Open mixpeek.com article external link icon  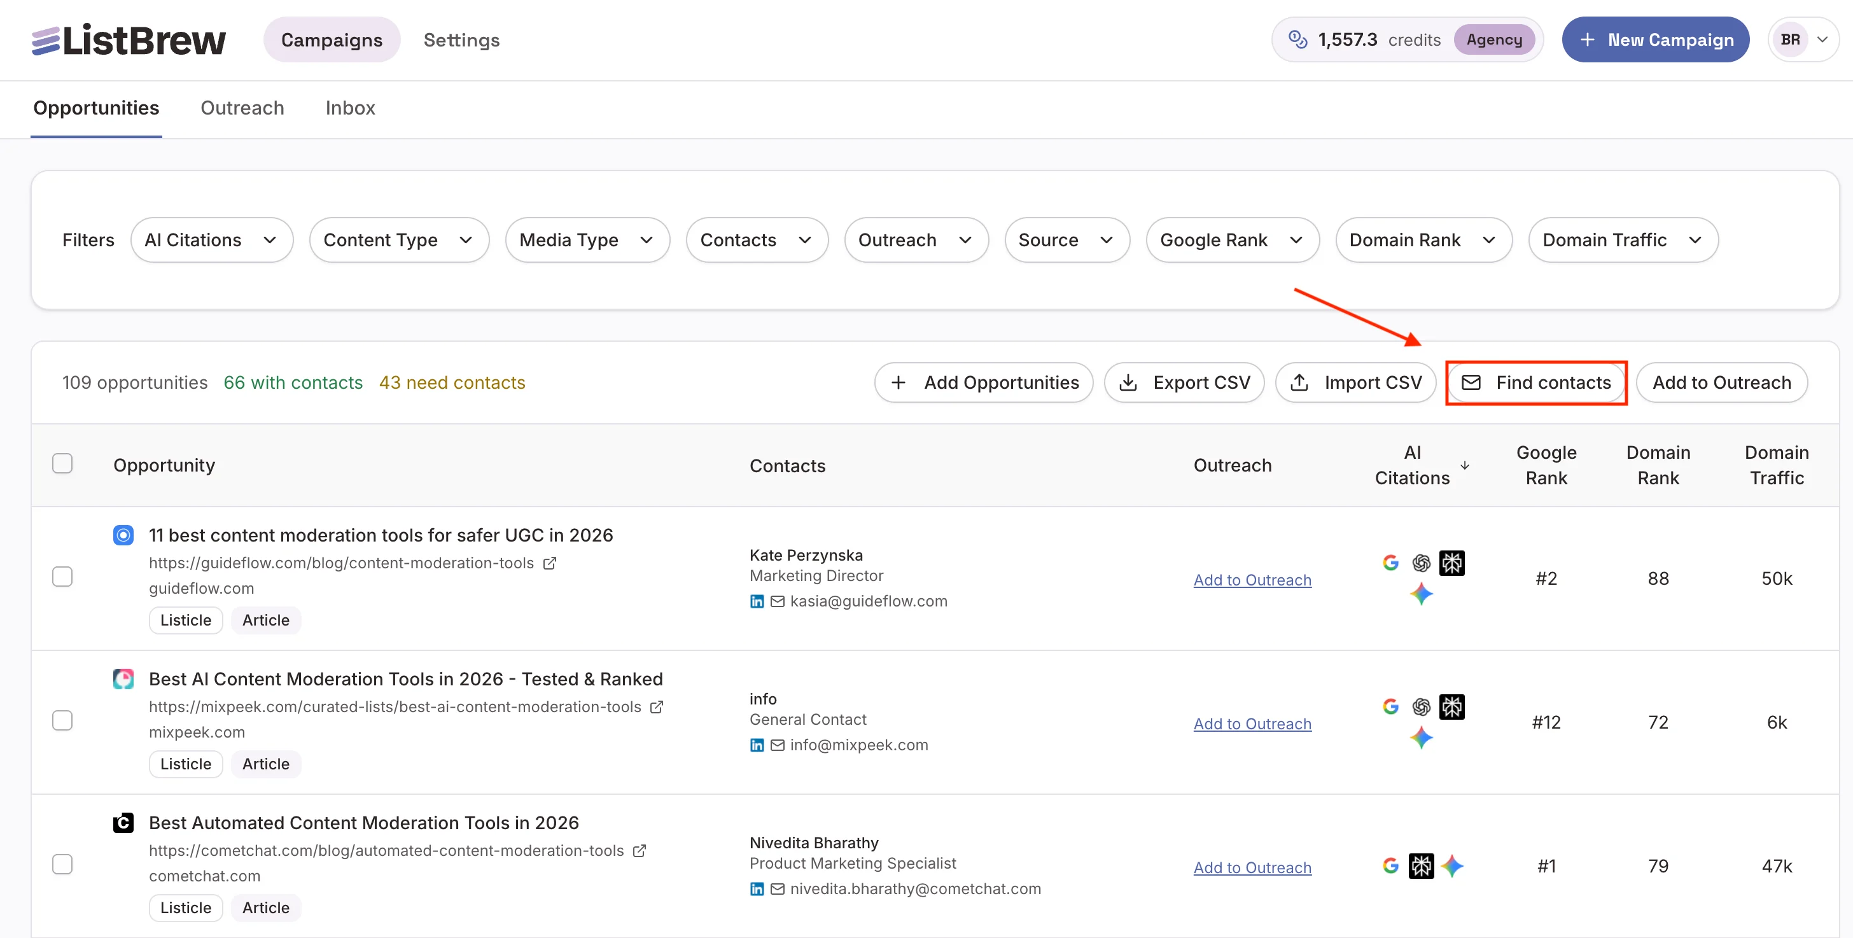click(657, 707)
